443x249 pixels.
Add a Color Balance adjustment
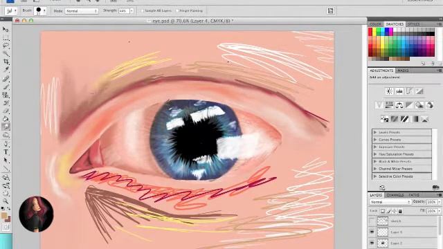click(x=399, y=105)
